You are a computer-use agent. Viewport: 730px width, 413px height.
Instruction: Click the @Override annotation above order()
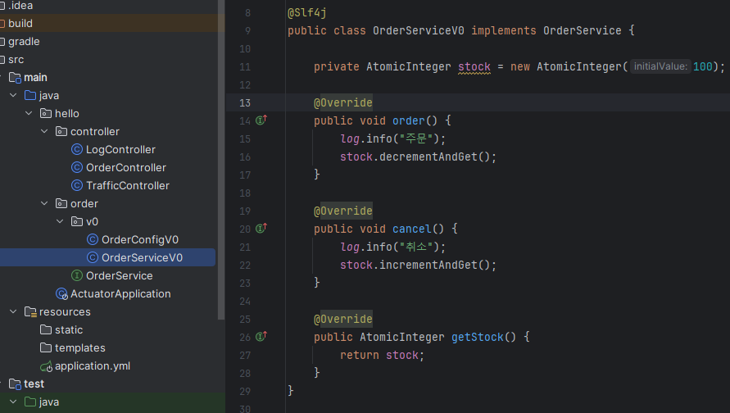pos(343,102)
